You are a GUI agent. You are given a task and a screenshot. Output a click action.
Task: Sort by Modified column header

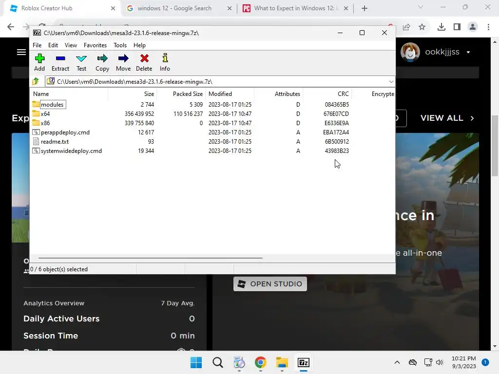[x=230, y=94]
